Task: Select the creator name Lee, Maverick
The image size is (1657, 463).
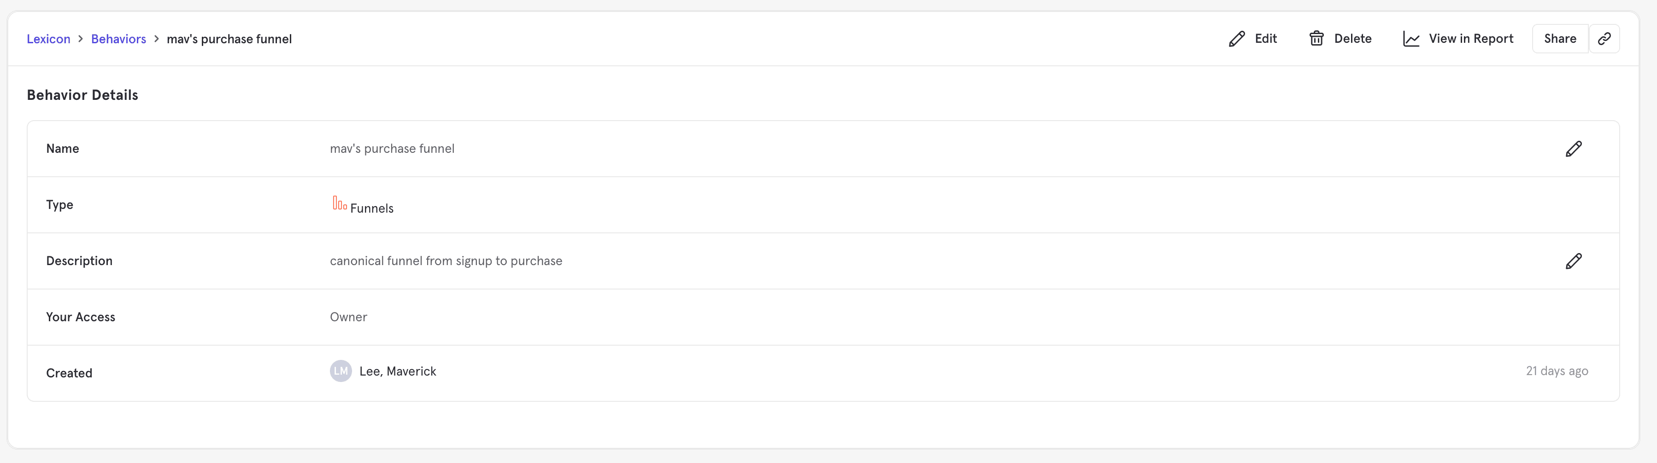Action: coord(398,371)
